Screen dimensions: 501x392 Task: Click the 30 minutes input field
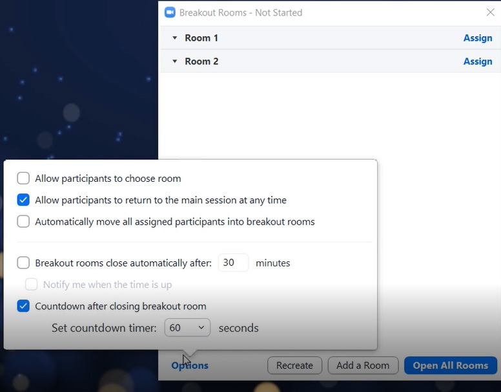[x=233, y=263]
